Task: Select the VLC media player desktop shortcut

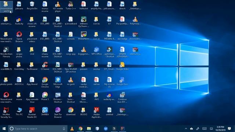Action: 58,7
